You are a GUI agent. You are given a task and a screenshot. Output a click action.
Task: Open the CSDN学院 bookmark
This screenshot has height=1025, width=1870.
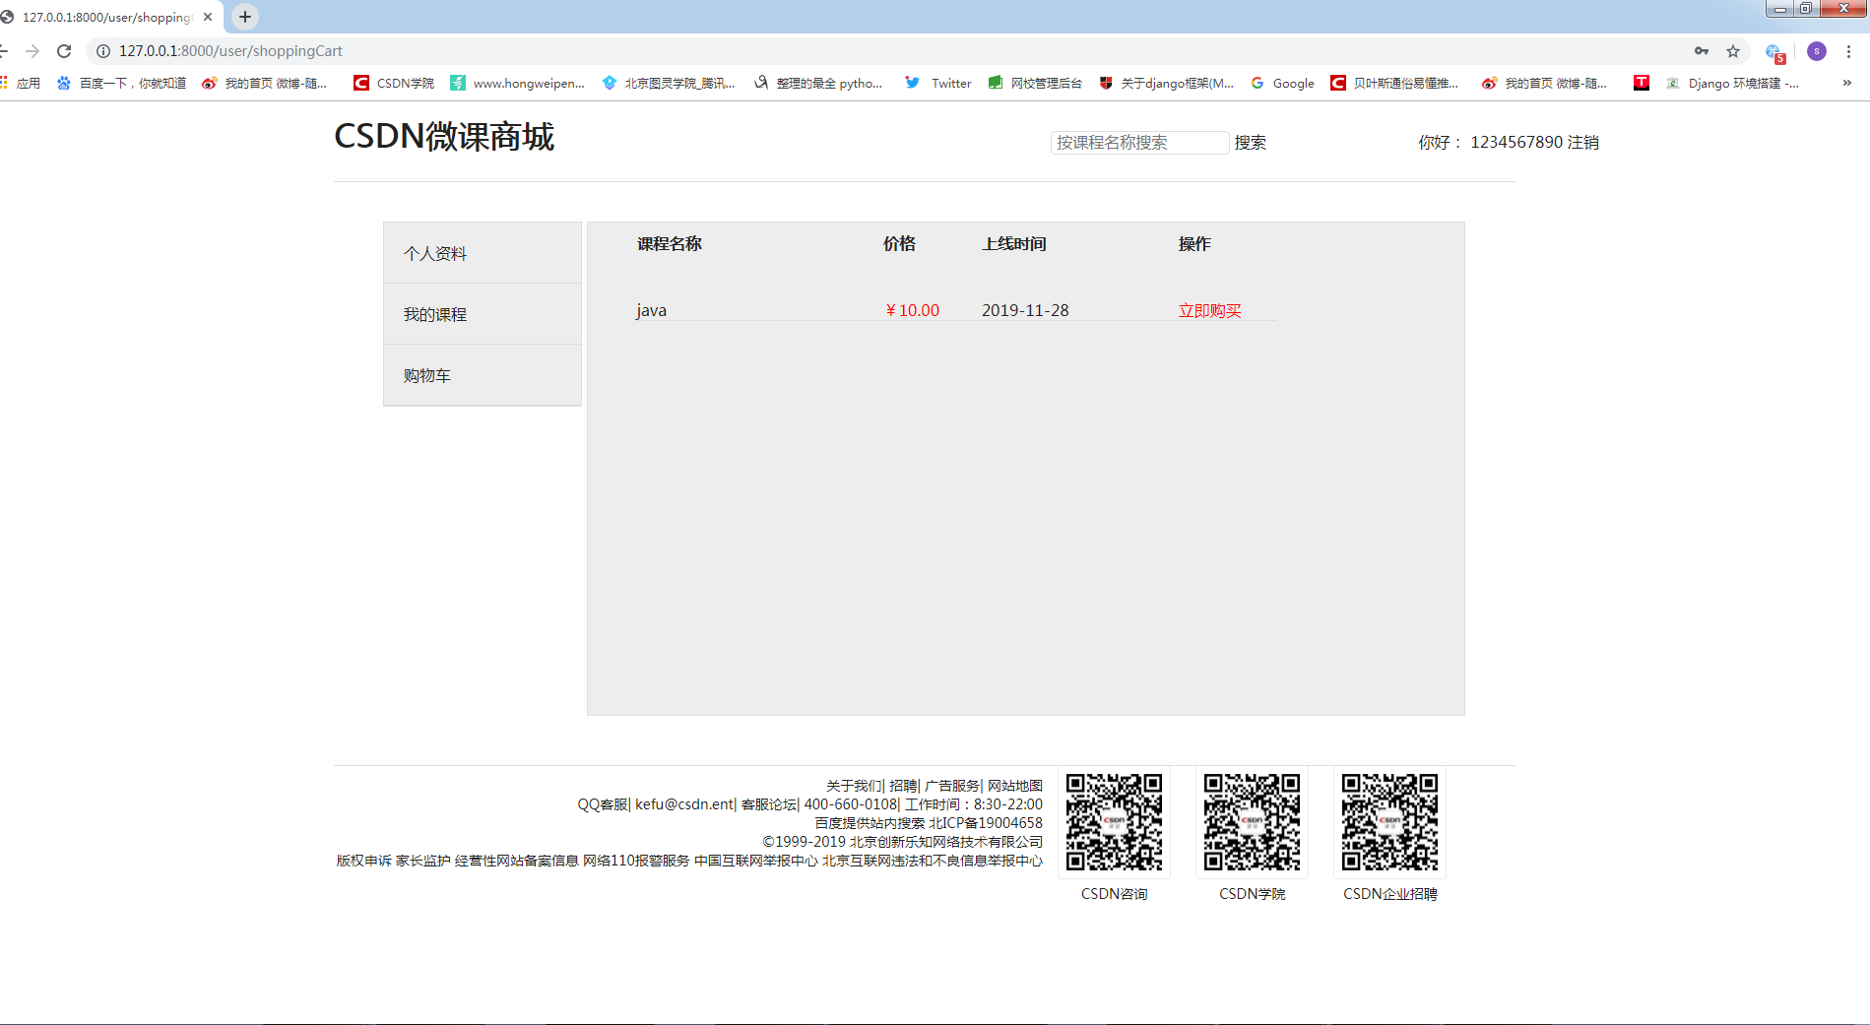click(394, 84)
